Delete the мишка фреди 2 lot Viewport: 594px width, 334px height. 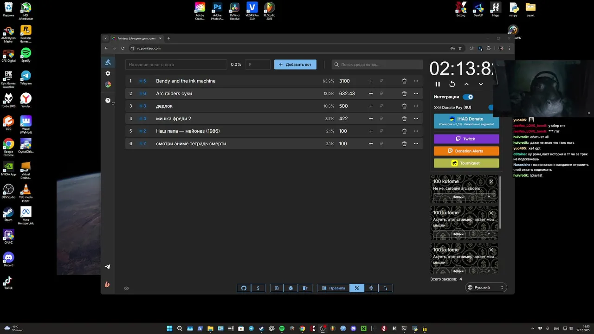pos(404,119)
